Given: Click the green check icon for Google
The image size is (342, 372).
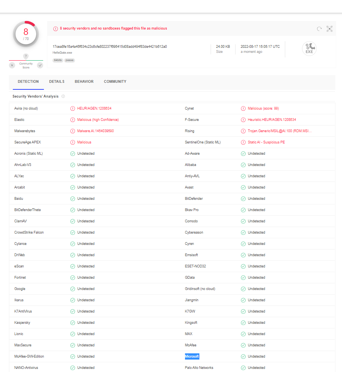Looking at the screenshot, I should pos(73,289).
